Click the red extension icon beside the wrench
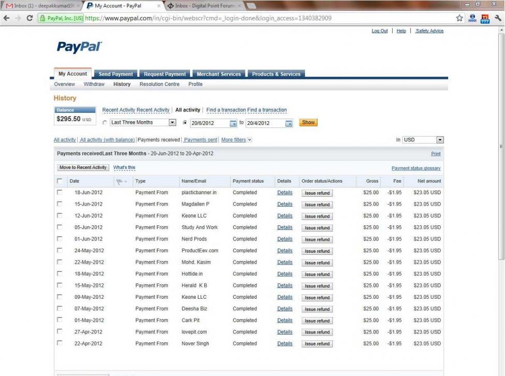Screen dimensions: 505x376 pos(485,19)
